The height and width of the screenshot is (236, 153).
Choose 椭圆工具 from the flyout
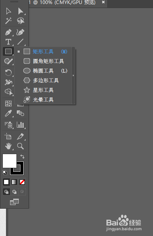[43, 71]
